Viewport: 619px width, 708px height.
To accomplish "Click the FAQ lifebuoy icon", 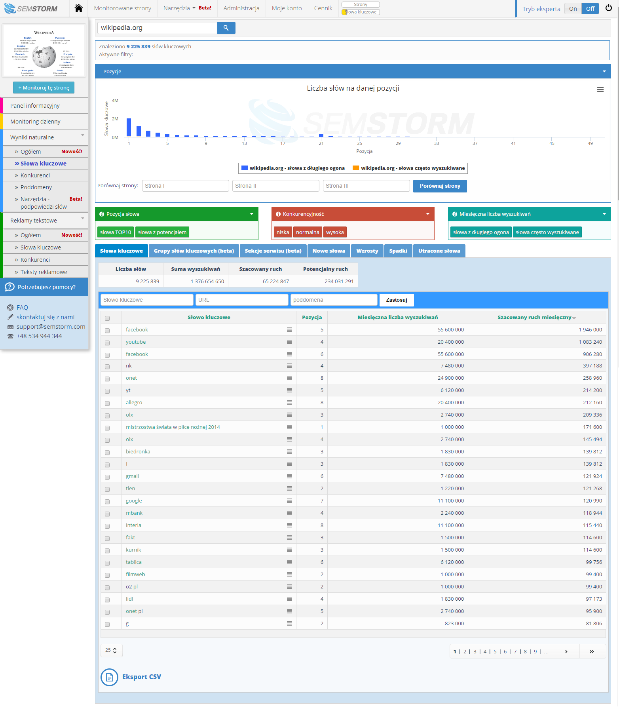I will 10,308.
